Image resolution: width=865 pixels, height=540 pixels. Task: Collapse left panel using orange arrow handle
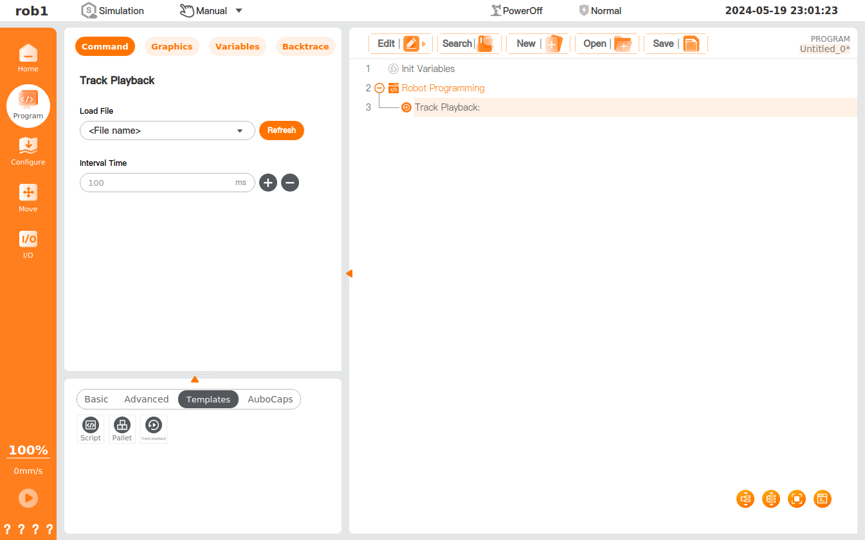pyautogui.click(x=349, y=274)
